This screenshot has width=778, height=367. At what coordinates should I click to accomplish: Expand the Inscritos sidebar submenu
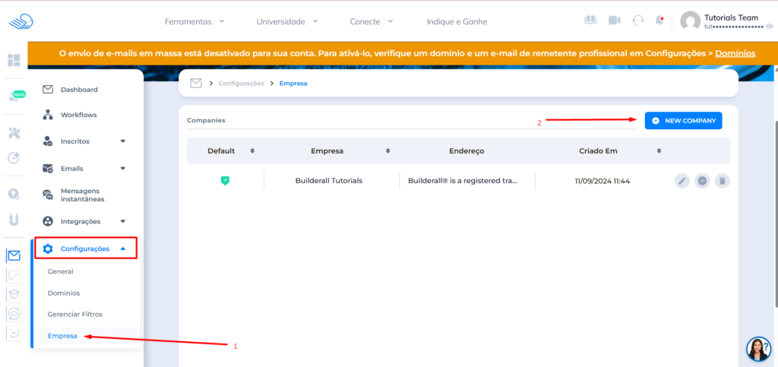[x=122, y=141]
